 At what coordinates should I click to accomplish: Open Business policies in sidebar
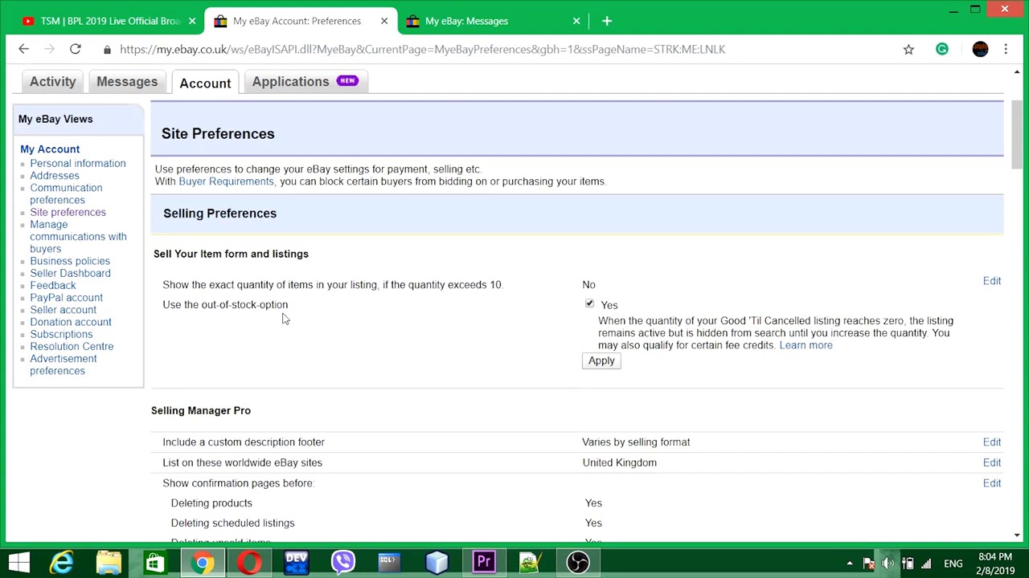[70, 261]
